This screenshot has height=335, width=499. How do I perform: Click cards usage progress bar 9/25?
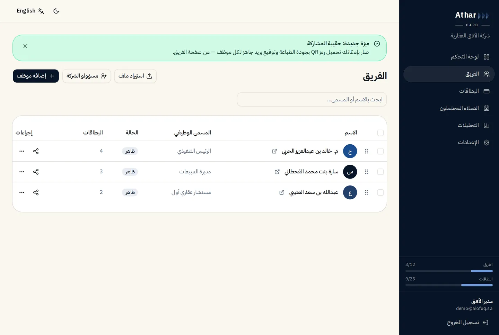(x=449, y=285)
